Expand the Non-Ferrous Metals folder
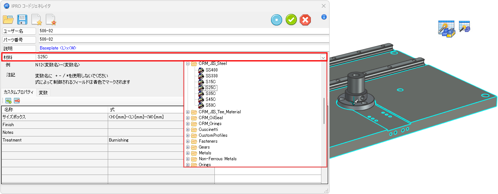The width and height of the screenshot is (498, 194). [188, 159]
